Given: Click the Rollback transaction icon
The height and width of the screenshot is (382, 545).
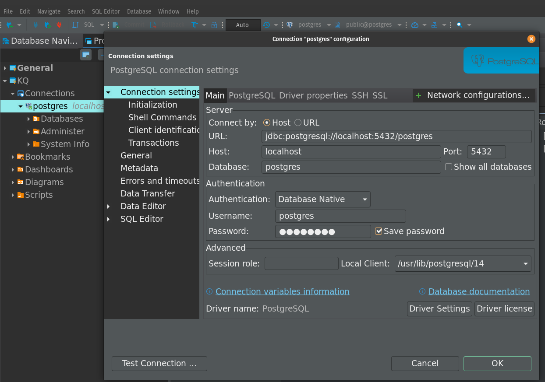Looking at the screenshot, I should coord(153,25).
